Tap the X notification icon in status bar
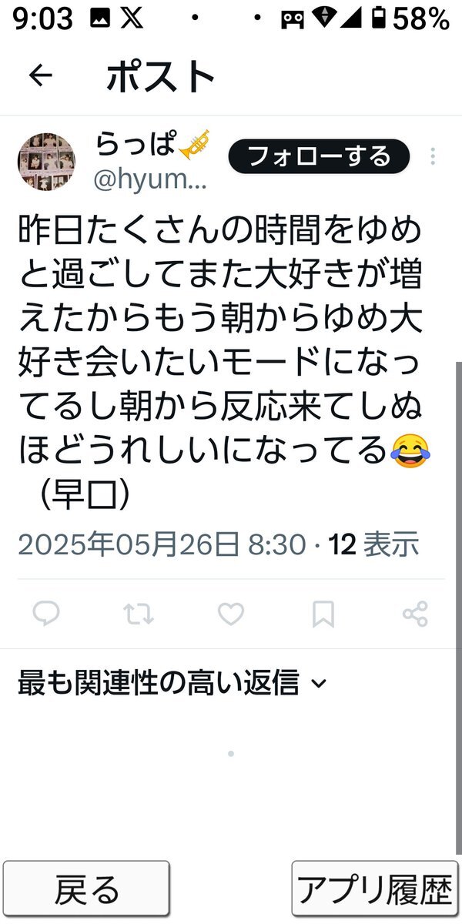Viewport: 462px width, 924px height. tap(132, 18)
